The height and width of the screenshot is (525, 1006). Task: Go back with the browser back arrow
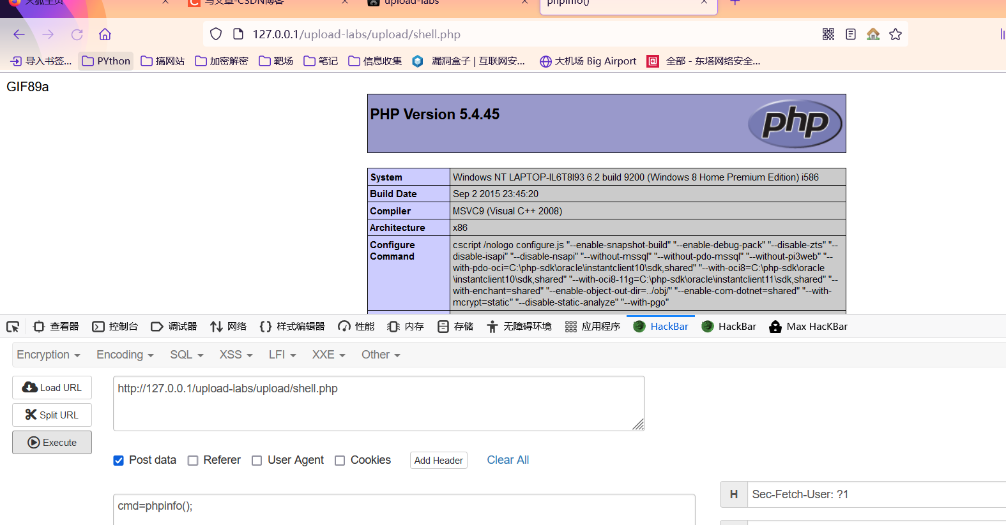(19, 34)
